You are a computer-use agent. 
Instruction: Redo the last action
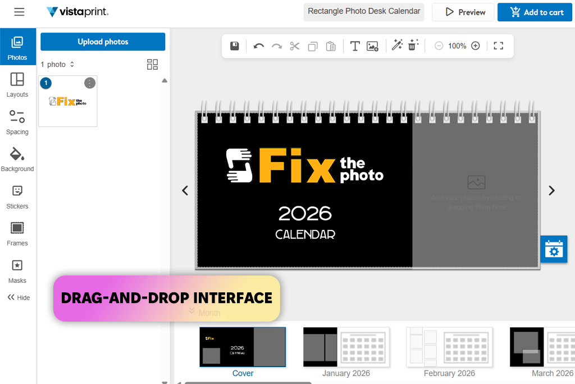(276, 46)
